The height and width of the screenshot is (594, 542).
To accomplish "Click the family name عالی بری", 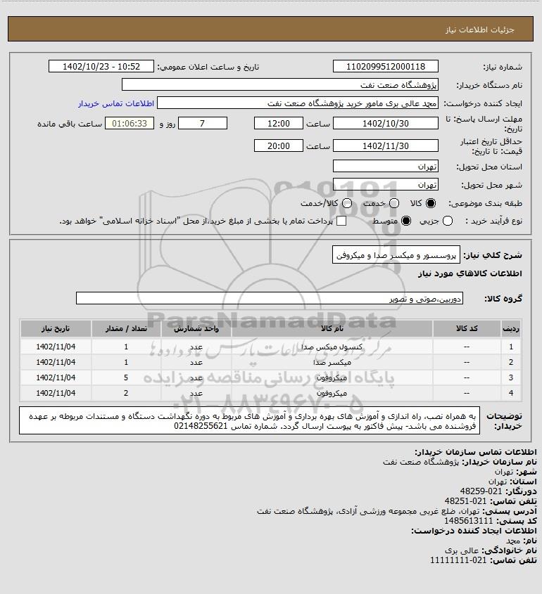I will tap(462, 550).
